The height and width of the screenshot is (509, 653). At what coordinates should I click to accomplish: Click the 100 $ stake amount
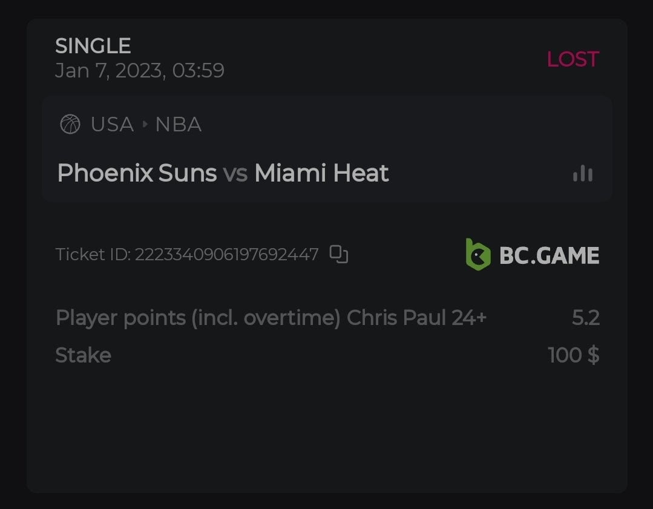point(573,355)
